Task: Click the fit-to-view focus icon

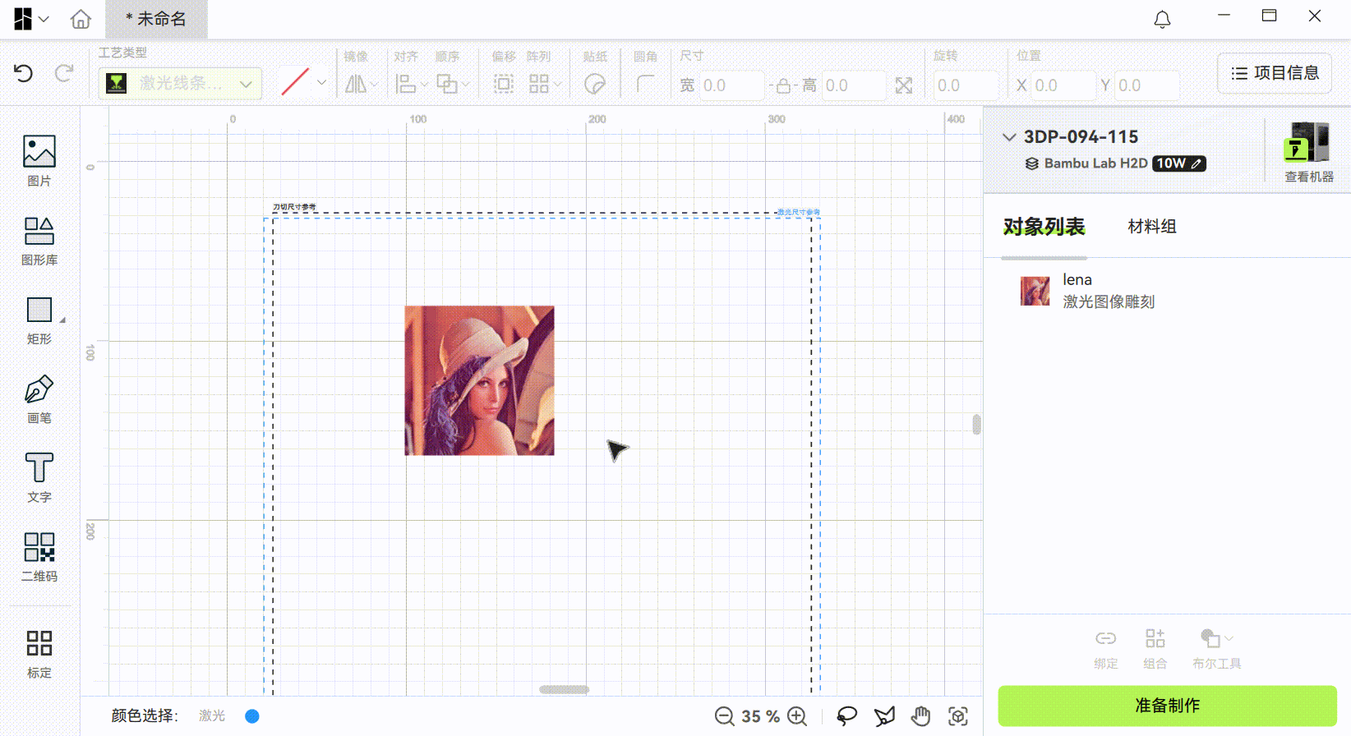Action: [957, 716]
